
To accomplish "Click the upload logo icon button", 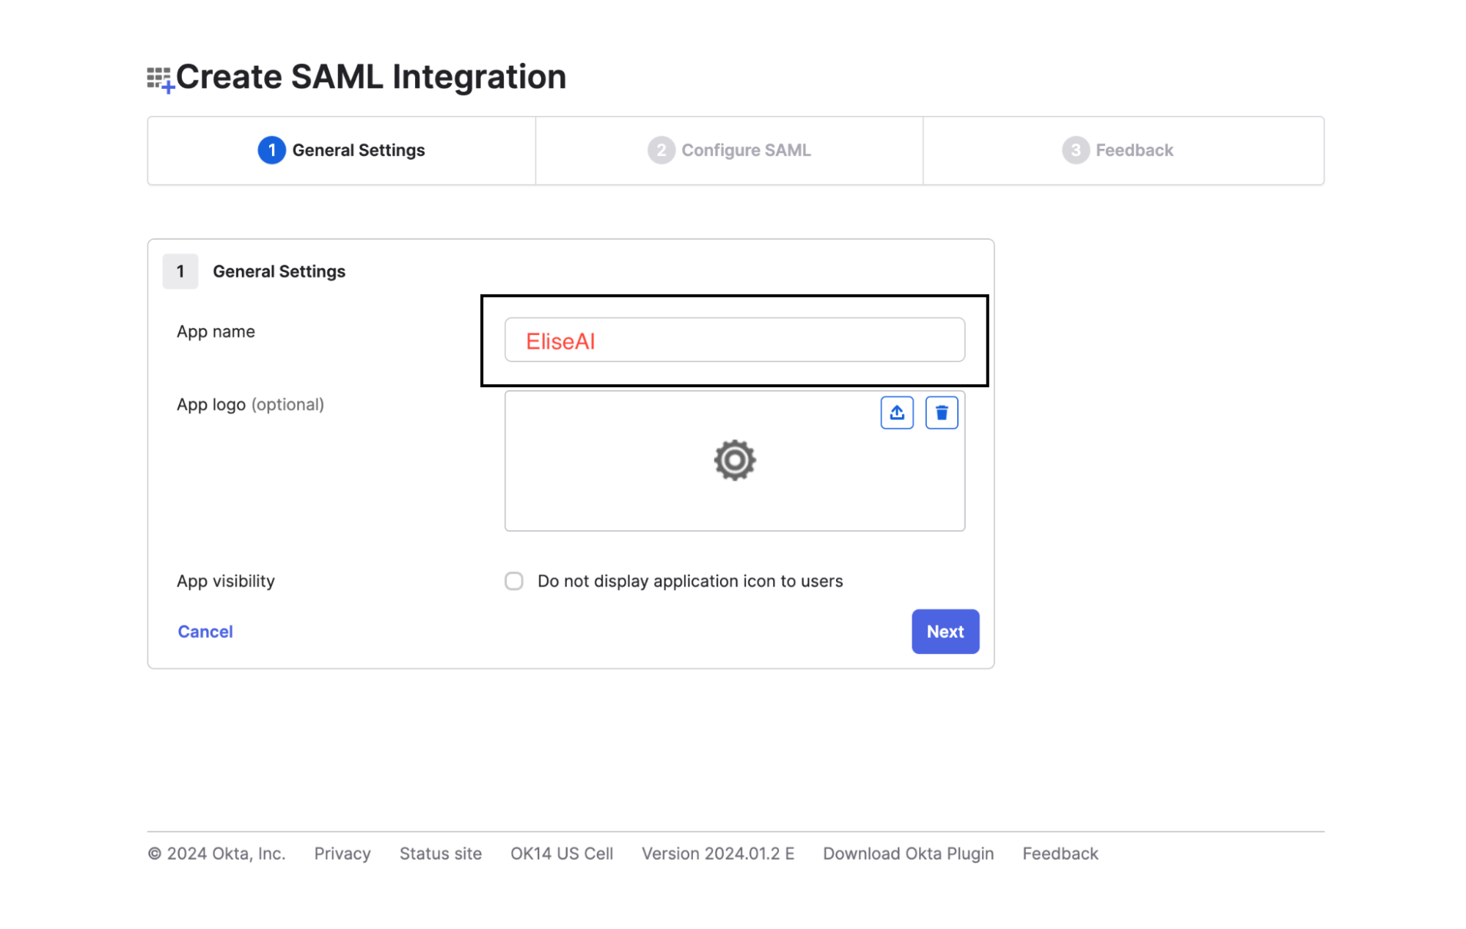I will point(896,413).
